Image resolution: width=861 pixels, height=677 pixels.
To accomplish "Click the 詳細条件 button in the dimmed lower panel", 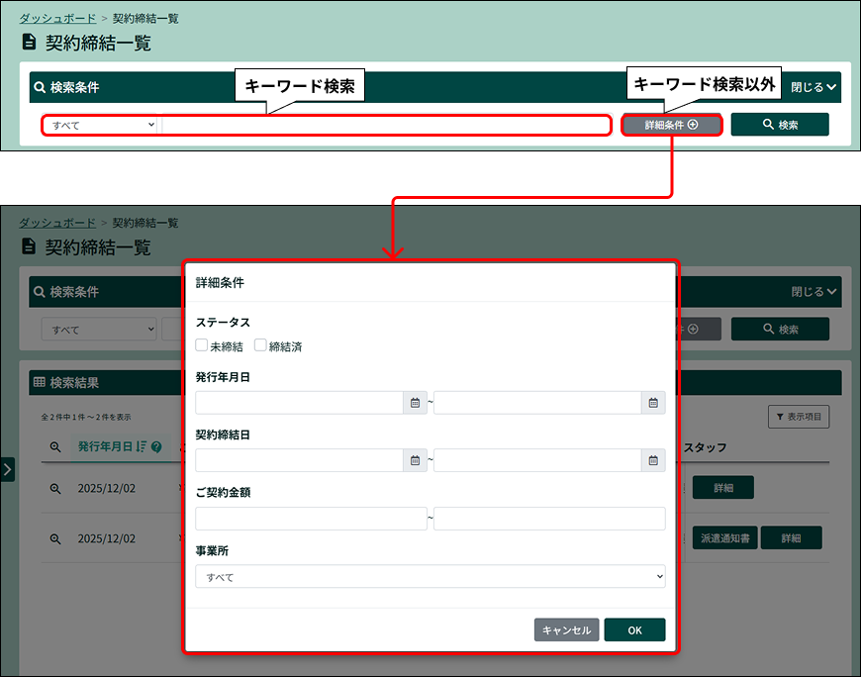I will [x=700, y=329].
